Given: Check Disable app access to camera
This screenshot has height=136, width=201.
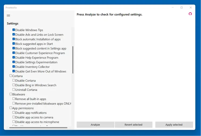Looking at the screenshot, I should 14,117.
